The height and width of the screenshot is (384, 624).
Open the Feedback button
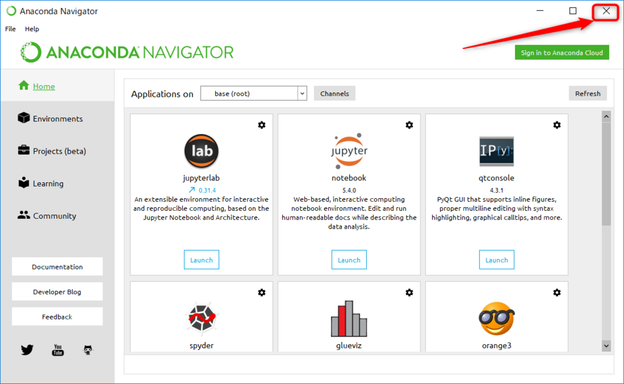tap(57, 317)
